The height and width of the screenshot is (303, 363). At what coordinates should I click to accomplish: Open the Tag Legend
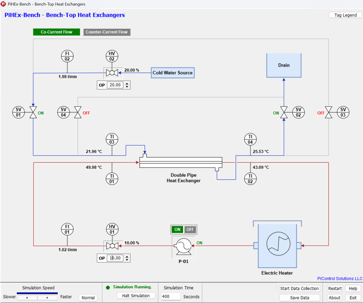345,15
